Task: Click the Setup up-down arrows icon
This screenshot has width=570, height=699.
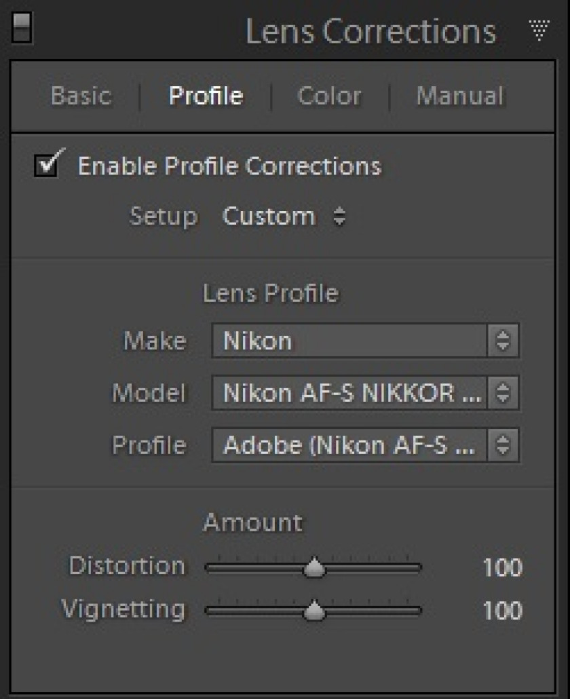Action: 339,216
